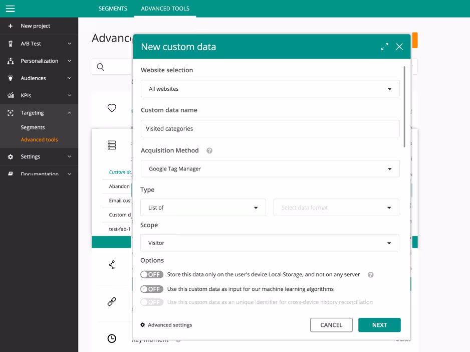Click the Custom d list row
The height and width of the screenshot is (352, 470).
pyautogui.click(x=120, y=215)
